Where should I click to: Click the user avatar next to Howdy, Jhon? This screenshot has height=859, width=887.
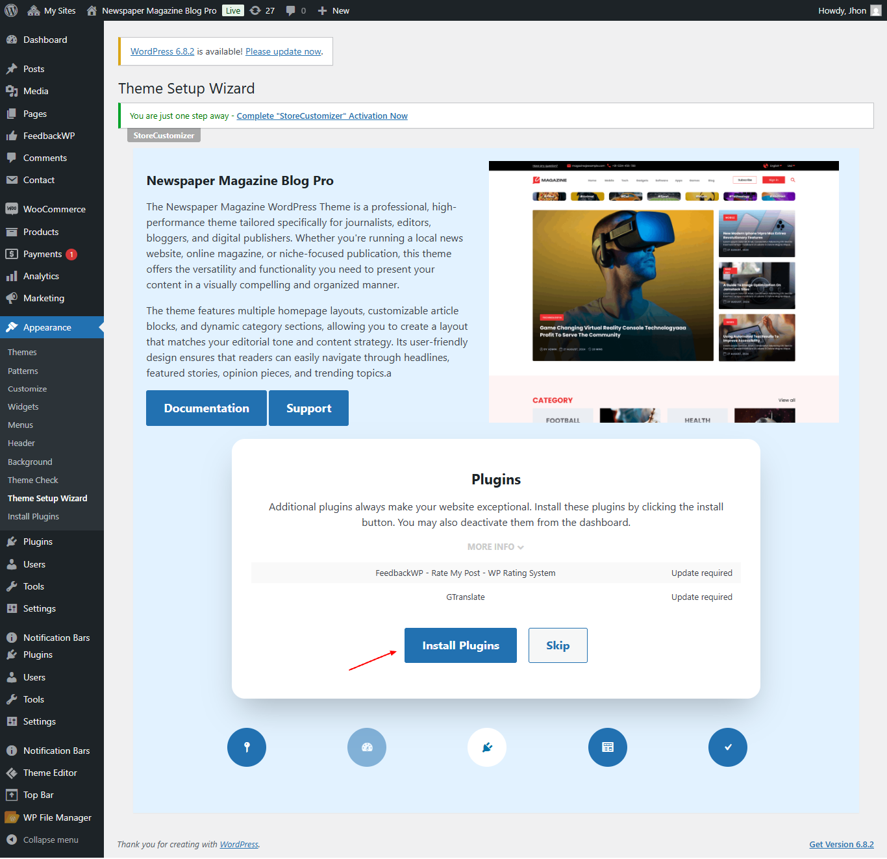coord(876,10)
